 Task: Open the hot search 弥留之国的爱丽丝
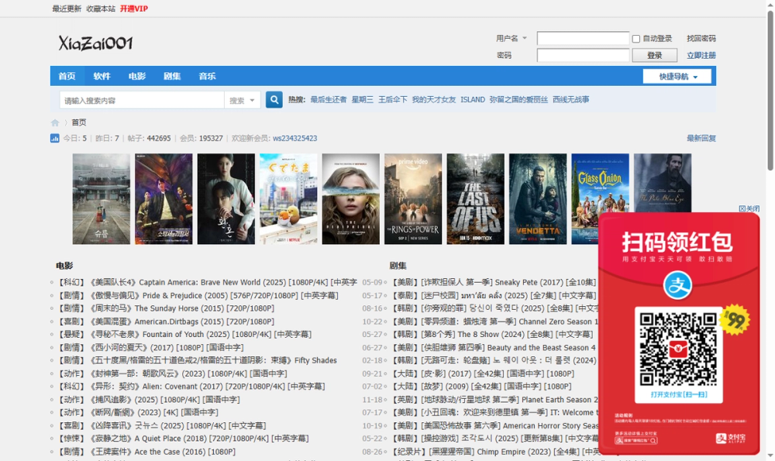pyautogui.click(x=518, y=99)
